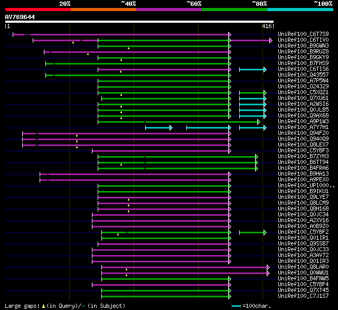The width and height of the screenshot is (338, 310).
Task: Select the UniRef100_Q9LYE7 label
Action: (303, 197)
